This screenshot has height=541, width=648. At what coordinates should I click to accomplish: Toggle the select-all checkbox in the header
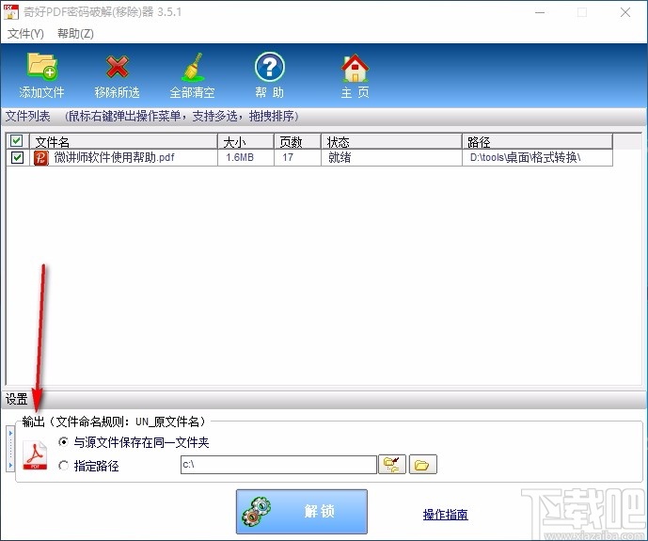tap(17, 141)
